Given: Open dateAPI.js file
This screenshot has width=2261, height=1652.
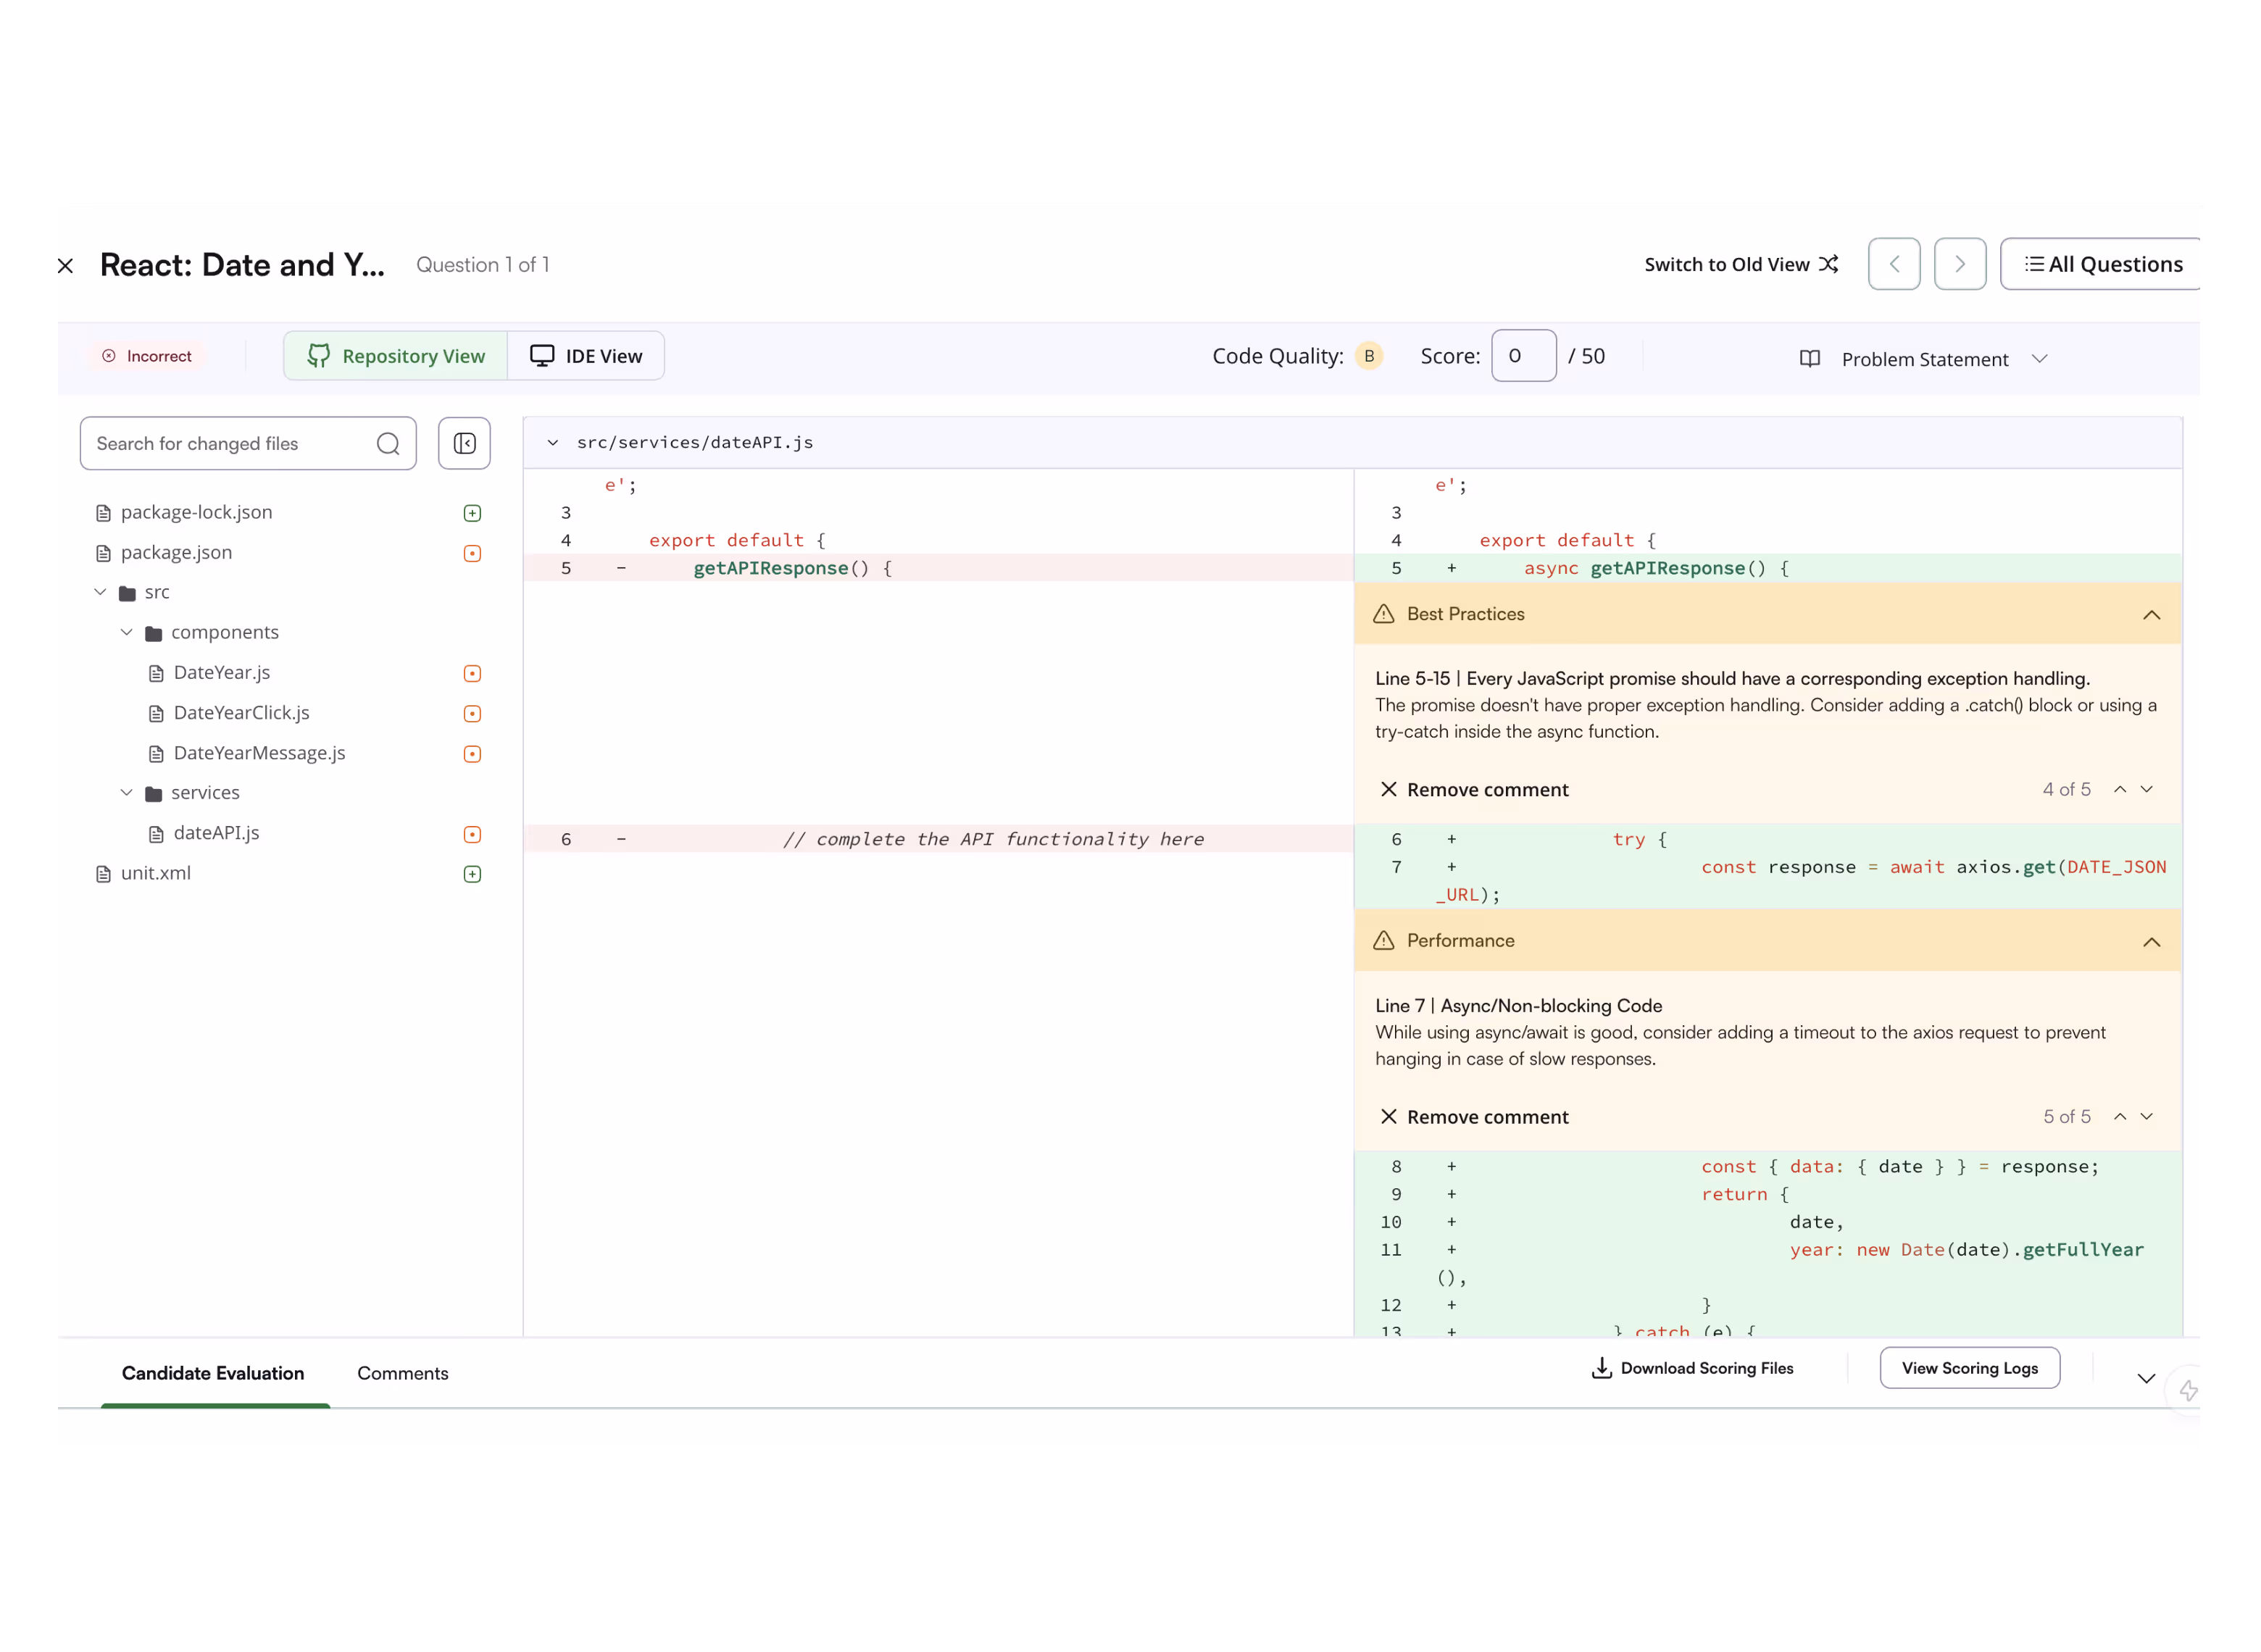Looking at the screenshot, I should click(216, 832).
